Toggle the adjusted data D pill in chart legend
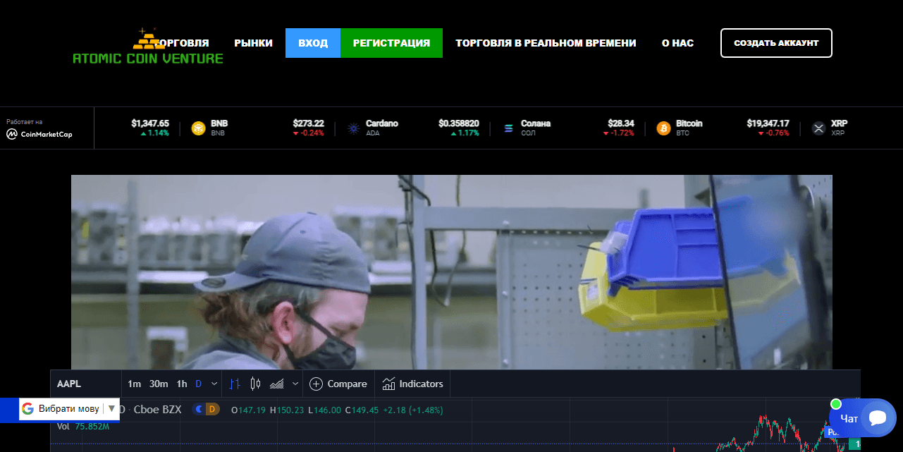903x452 pixels. pos(211,409)
